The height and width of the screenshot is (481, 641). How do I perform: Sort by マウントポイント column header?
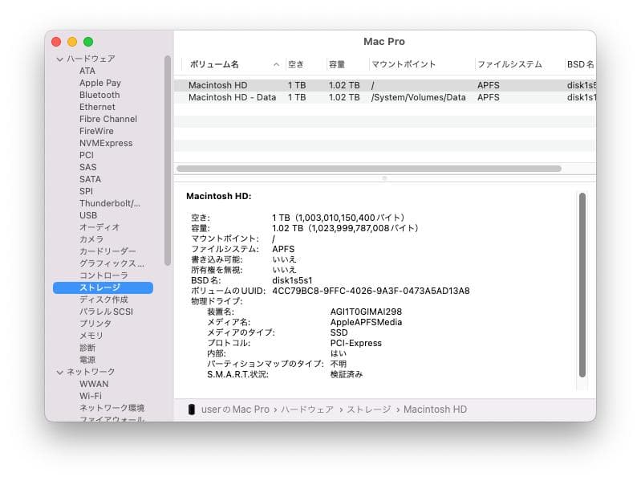point(404,64)
